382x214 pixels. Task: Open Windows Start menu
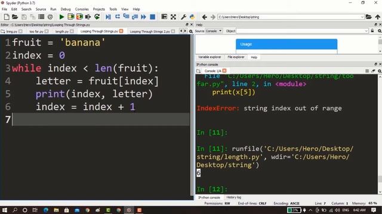pos(5,210)
